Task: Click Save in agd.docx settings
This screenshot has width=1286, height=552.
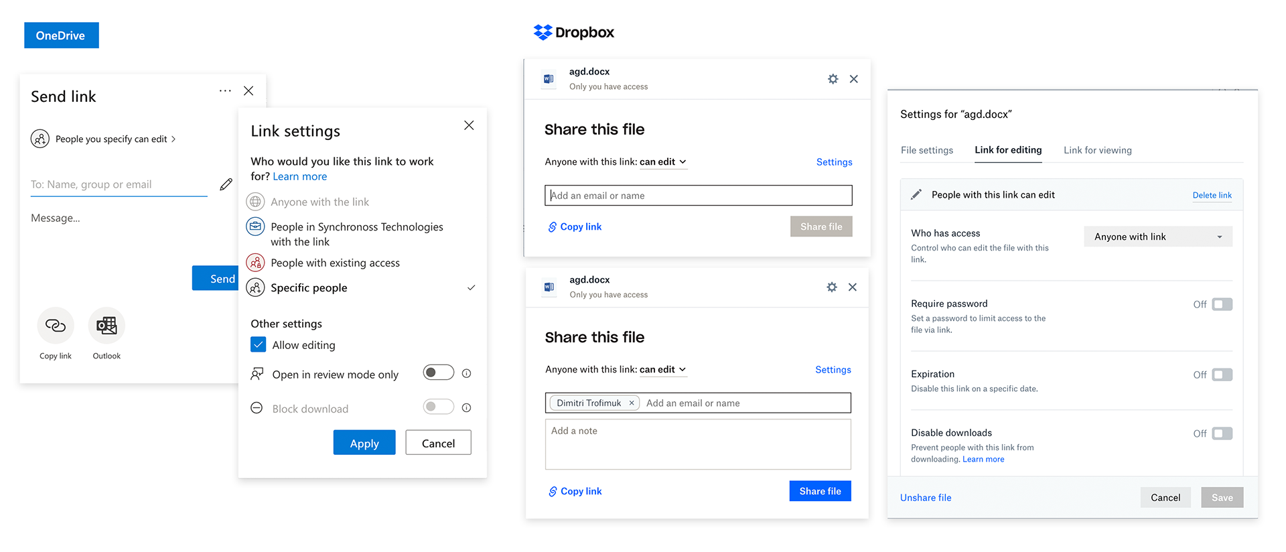Action: click(1222, 497)
